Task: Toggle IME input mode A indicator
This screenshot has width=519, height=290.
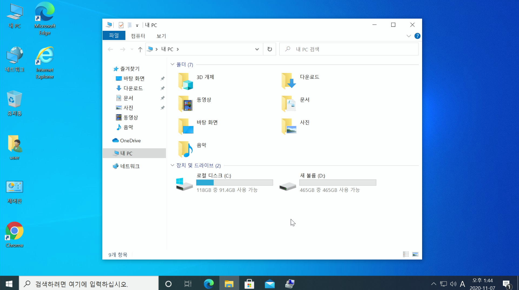Action: pos(462,284)
